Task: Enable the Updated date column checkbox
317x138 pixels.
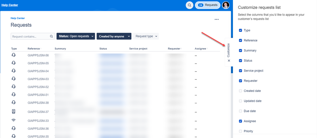Action: coord(241,101)
